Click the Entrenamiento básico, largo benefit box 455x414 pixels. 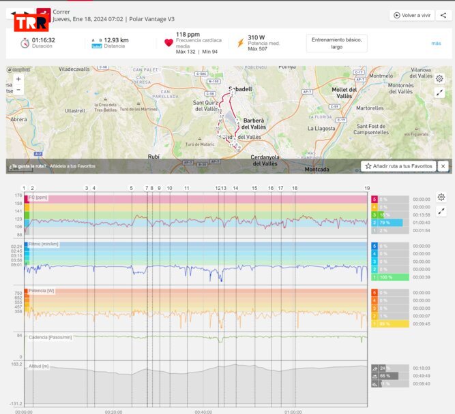coord(336,43)
